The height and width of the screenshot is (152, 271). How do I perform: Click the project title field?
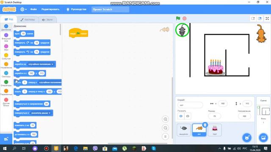[110, 9]
